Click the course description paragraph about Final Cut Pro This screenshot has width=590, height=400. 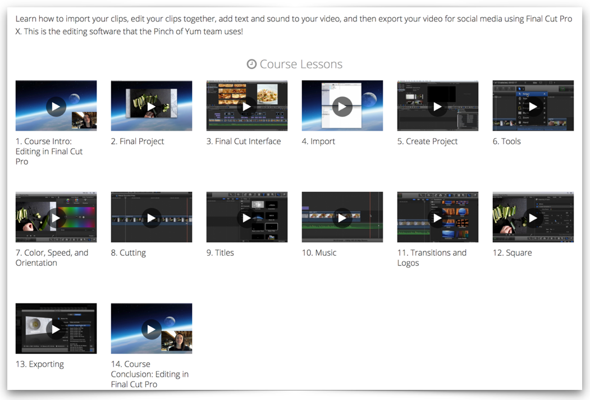[x=294, y=25]
